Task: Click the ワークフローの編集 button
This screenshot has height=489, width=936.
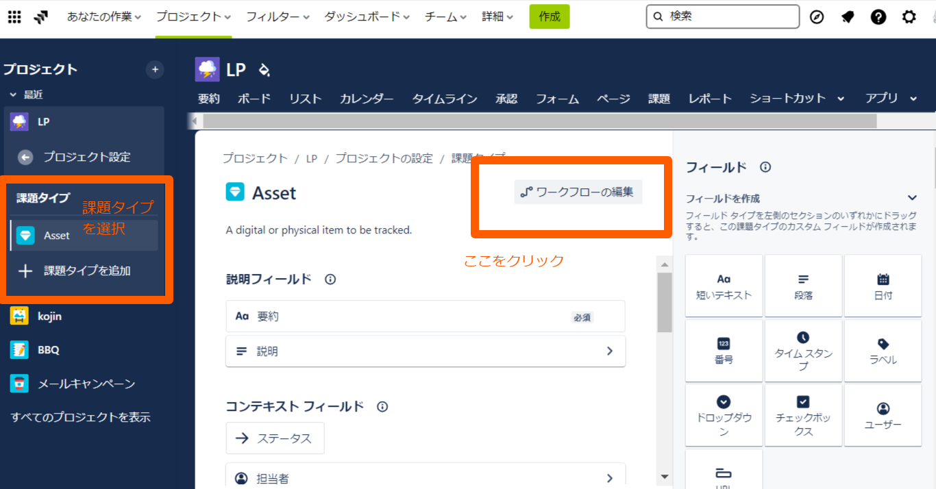Action: (578, 192)
